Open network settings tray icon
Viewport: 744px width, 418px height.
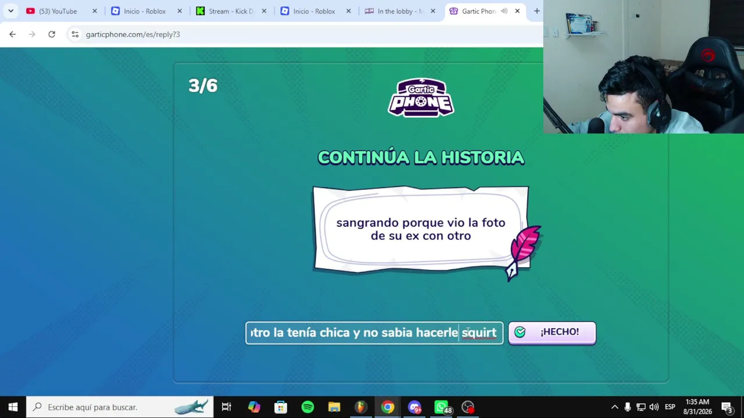(641, 407)
